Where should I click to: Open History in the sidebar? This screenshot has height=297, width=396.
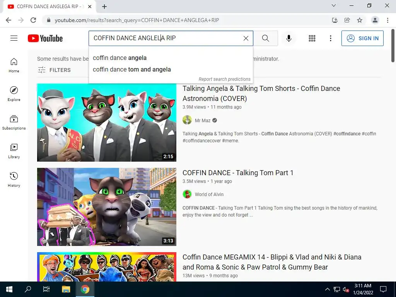14,179
